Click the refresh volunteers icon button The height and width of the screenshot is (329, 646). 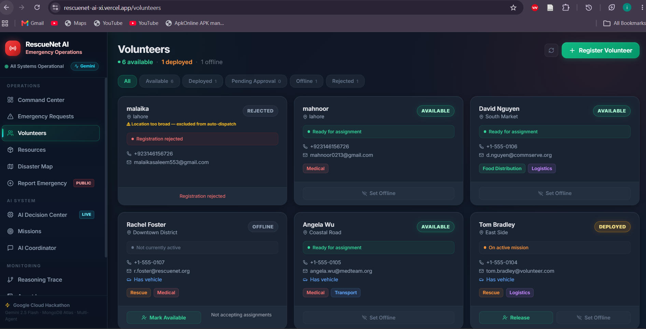tap(551, 50)
